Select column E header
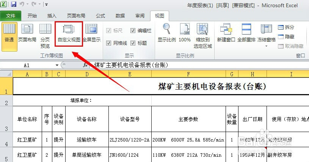This screenshot has width=309, height=162. 130,74
